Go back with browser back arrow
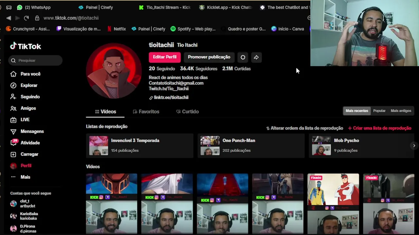The image size is (419, 235). [9, 18]
